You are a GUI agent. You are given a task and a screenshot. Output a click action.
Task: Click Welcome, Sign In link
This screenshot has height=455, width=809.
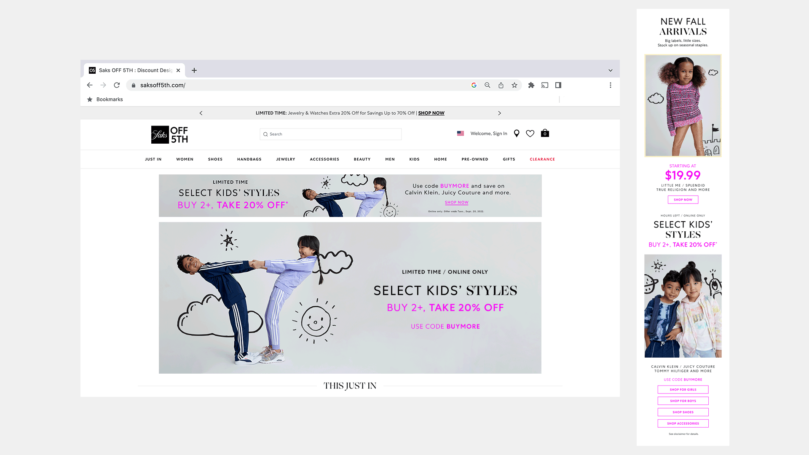489,134
